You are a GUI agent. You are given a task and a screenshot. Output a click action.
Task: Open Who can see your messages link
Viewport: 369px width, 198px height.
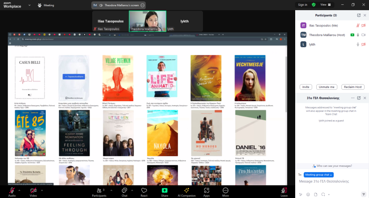click(332, 166)
